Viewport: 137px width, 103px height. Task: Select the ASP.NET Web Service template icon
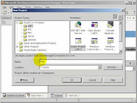coord(78,25)
